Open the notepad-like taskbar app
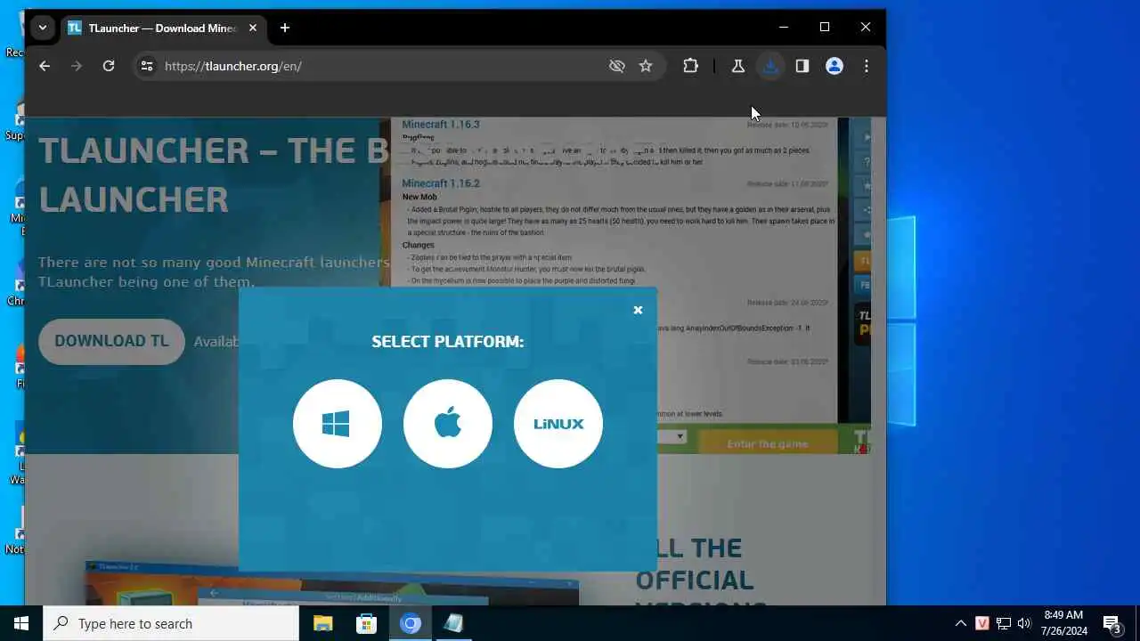Screen dimensions: 1140x641 point(454,623)
